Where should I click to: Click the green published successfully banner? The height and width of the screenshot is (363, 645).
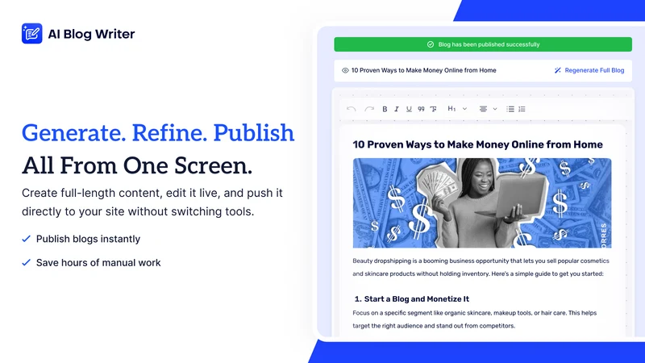click(483, 44)
